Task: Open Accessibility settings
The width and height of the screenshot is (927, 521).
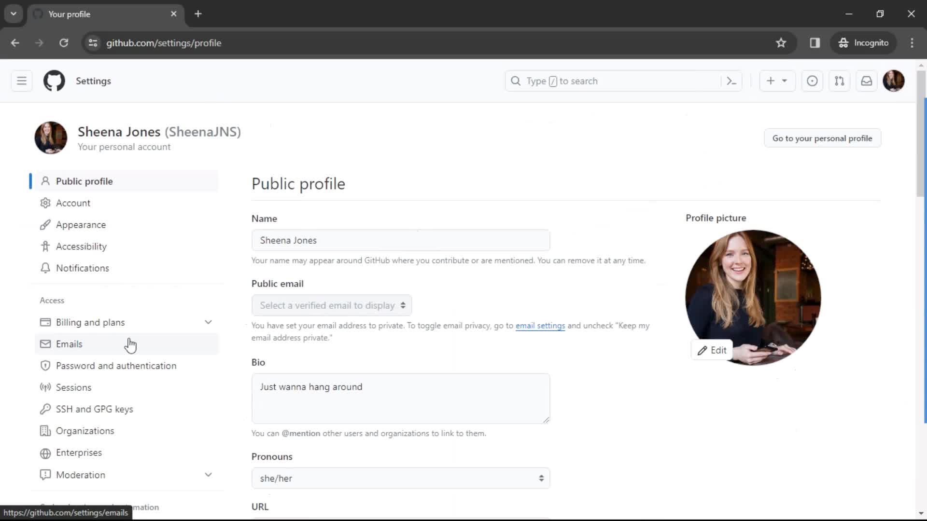Action: tap(126, 247)
